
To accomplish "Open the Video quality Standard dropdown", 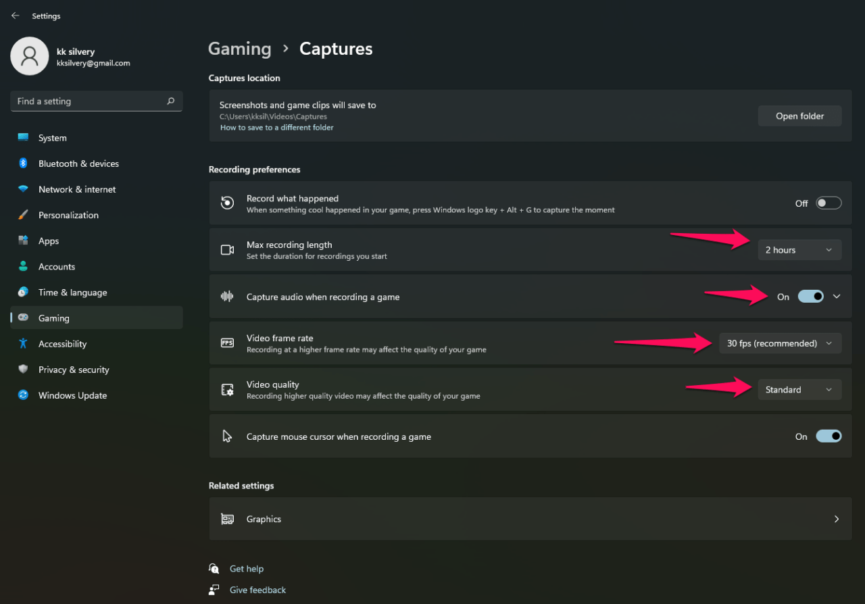I will click(x=799, y=390).
